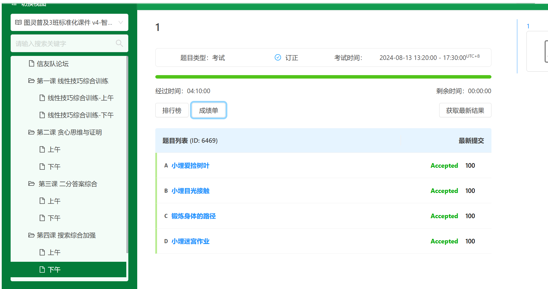Select the highlighted 下午 item under 第四课
Screen dimensions: 548x289
[x=54, y=270]
